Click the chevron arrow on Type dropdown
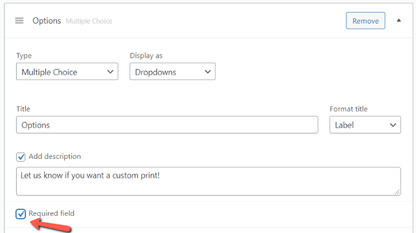 point(110,72)
